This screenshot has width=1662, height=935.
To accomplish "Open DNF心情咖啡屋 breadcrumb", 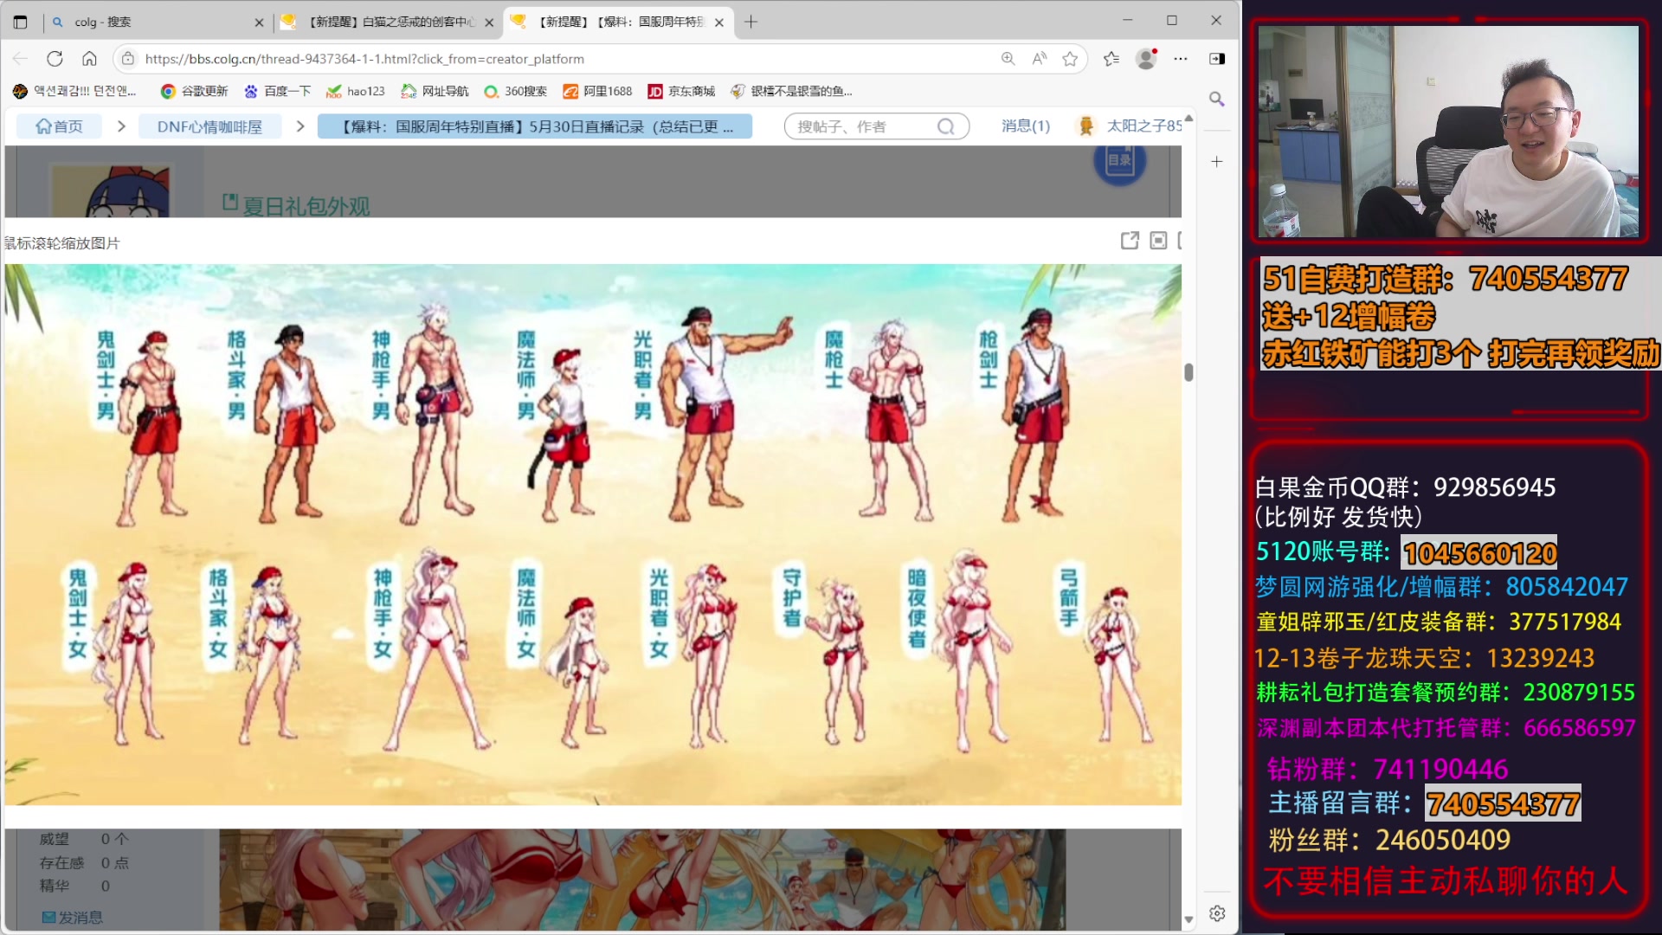I will (x=209, y=126).
